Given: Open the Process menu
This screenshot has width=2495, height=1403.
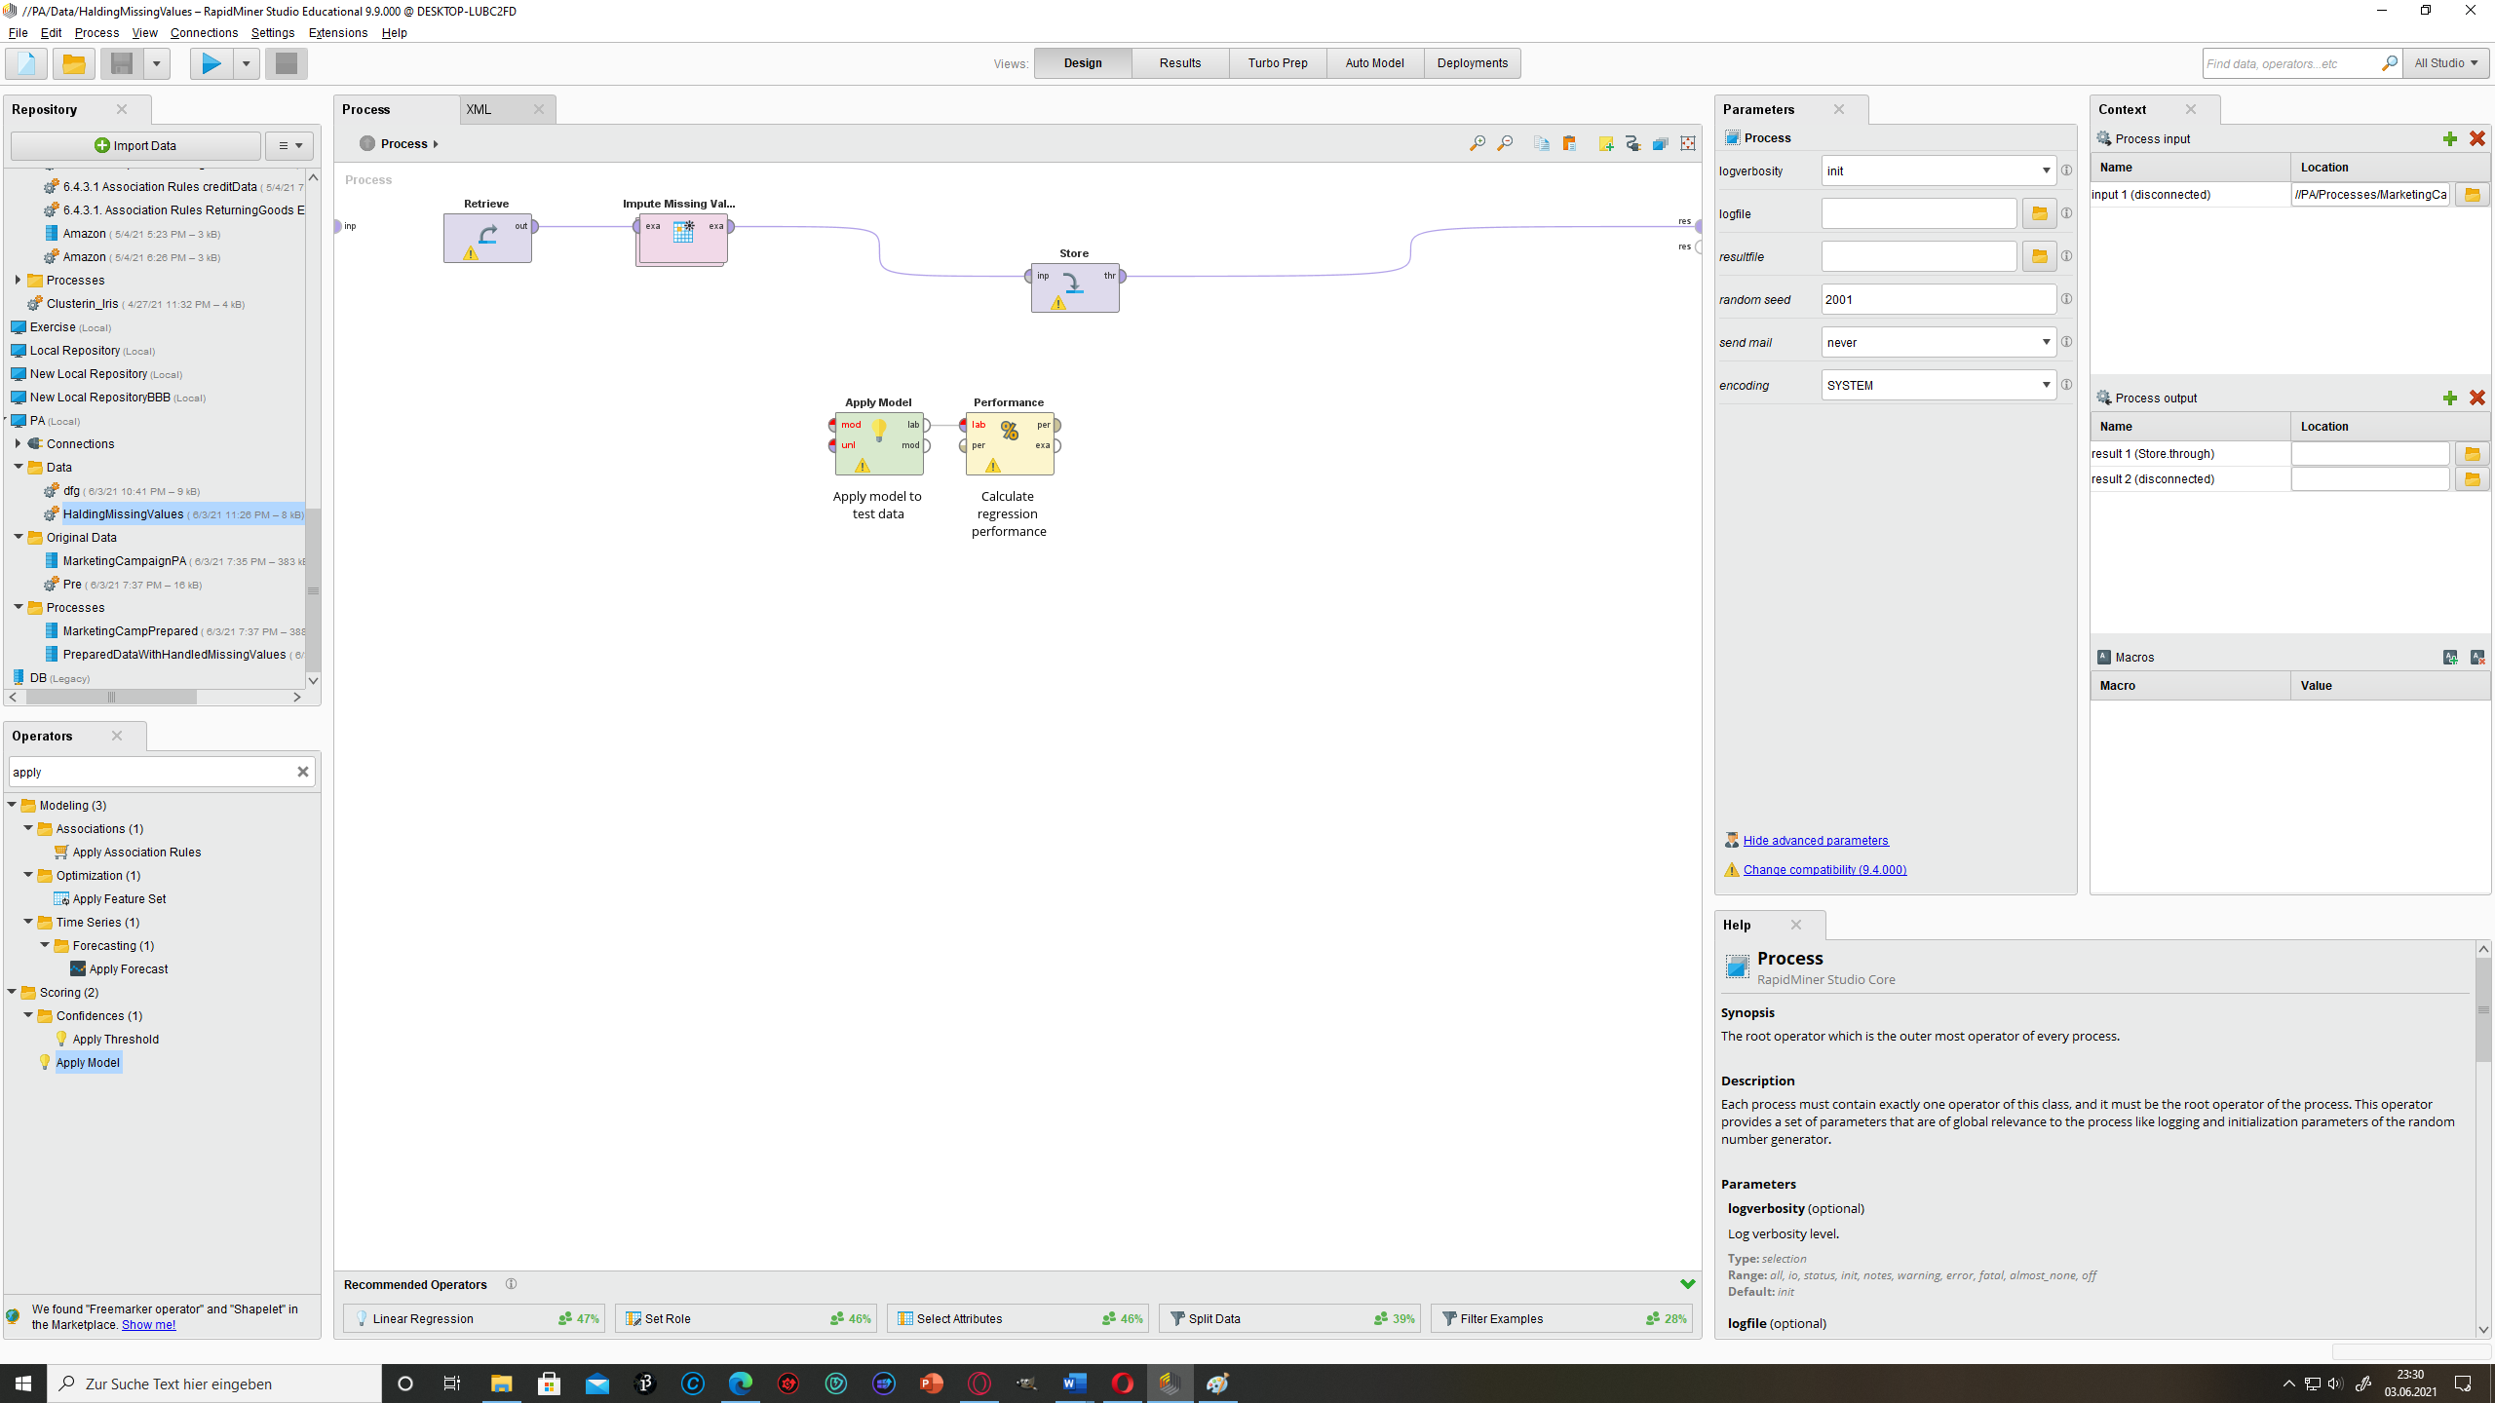Looking at the screenshot, I should pos(96,33).
